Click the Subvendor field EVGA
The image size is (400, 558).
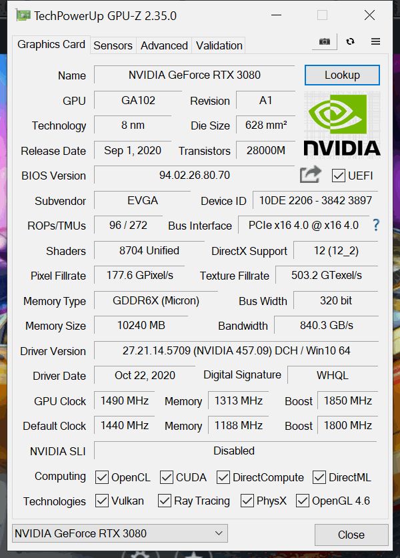[142, 200]
